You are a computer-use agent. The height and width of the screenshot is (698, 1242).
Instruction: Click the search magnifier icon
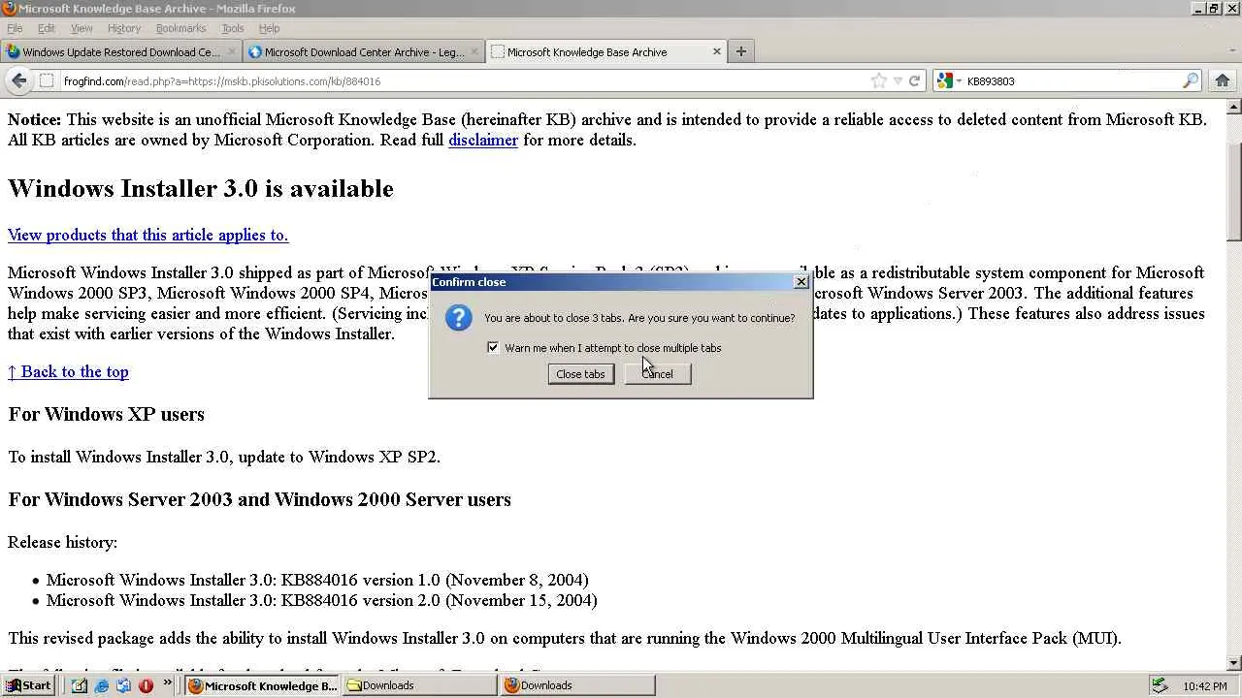(x=1191, y=81)
